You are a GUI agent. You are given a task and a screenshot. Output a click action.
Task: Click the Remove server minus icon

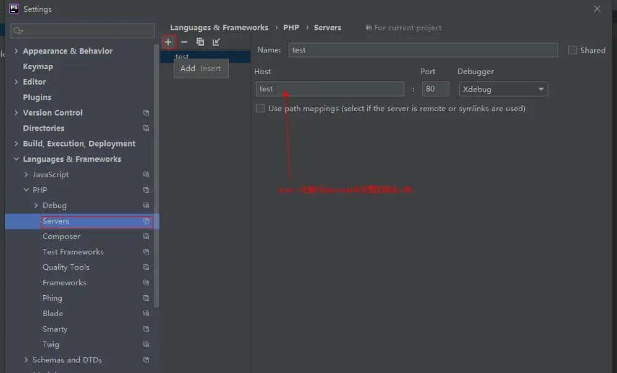tap(184, 41)
